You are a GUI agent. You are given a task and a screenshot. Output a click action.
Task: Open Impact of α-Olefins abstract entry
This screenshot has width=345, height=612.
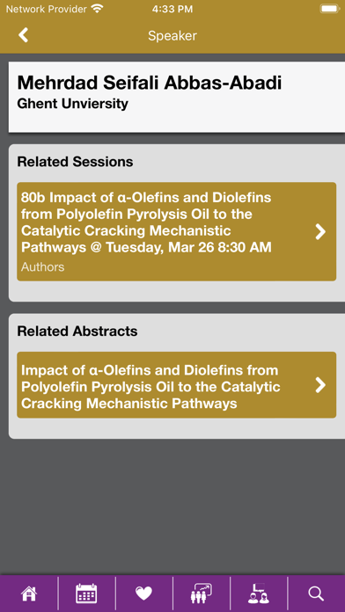coord(176,385)
